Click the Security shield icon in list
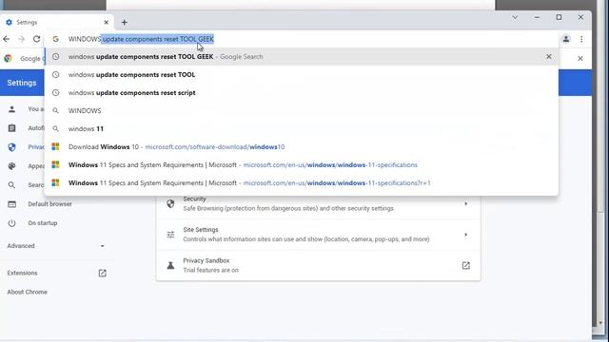The width and height of the screenshot is (609, 342). coord(170,203)
